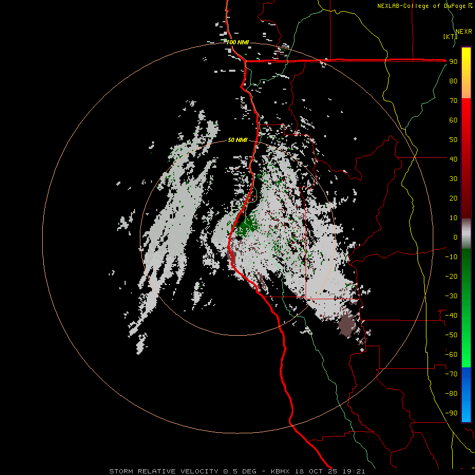Click the "50 NMI" range ring label
The height and width of the screenshot is (475, 475).
pos(237,140)
